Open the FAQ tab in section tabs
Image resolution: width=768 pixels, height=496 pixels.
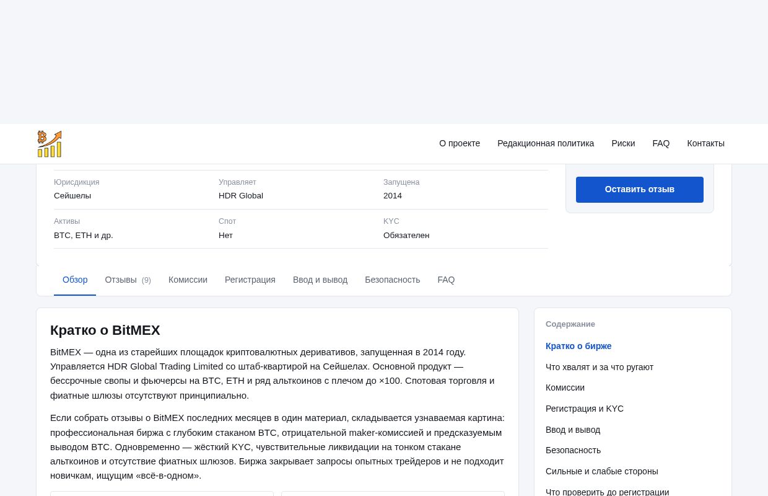click(x=446, y=280)
